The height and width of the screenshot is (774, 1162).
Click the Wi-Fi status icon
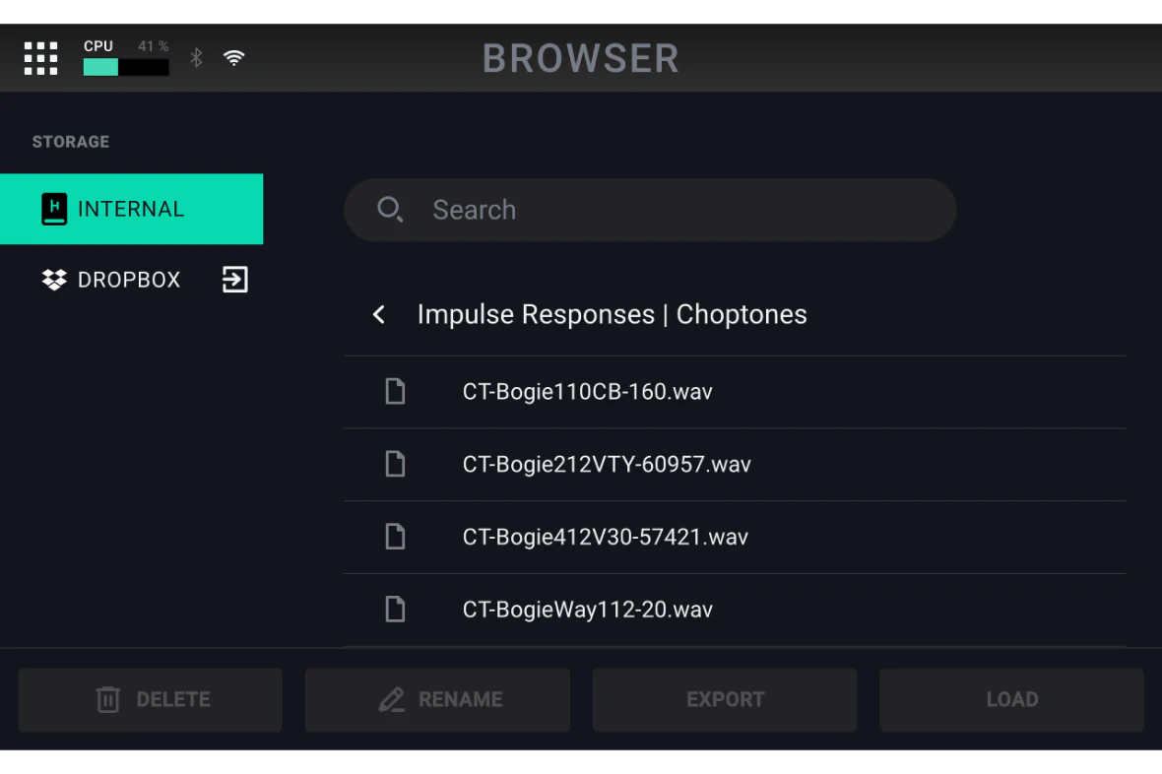(234, 58)
